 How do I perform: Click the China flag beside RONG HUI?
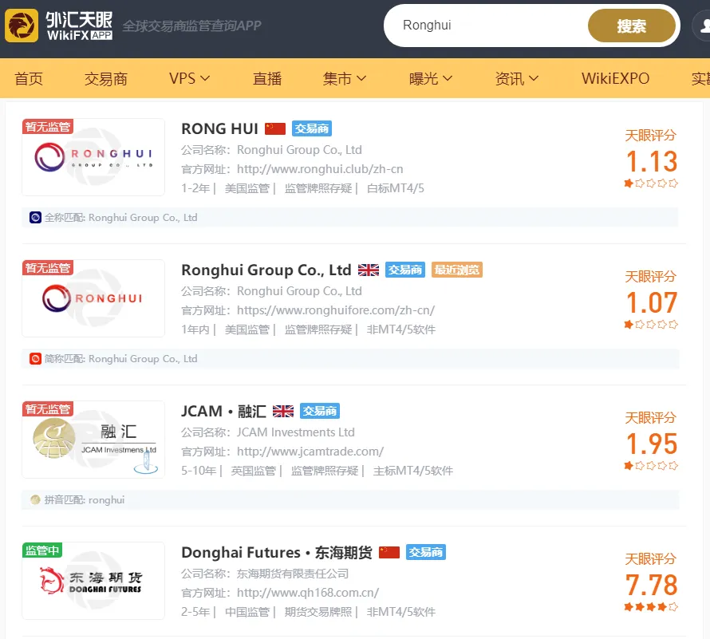[275, 128]
